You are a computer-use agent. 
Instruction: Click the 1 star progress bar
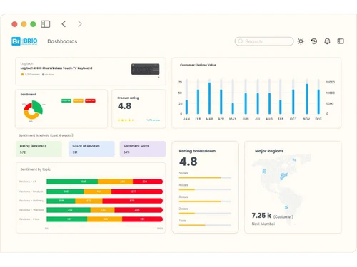click(x=205, y=225)
